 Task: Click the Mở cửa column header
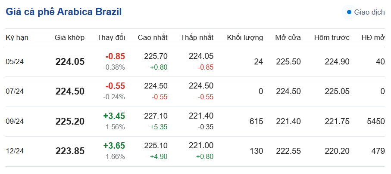pos(288,37)
